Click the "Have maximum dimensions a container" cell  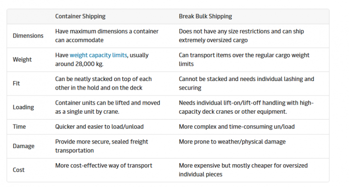click(107, 35)
